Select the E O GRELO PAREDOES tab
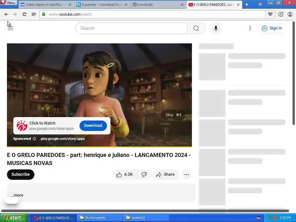Screen dimensions: 296x222 tap(213, 5)
